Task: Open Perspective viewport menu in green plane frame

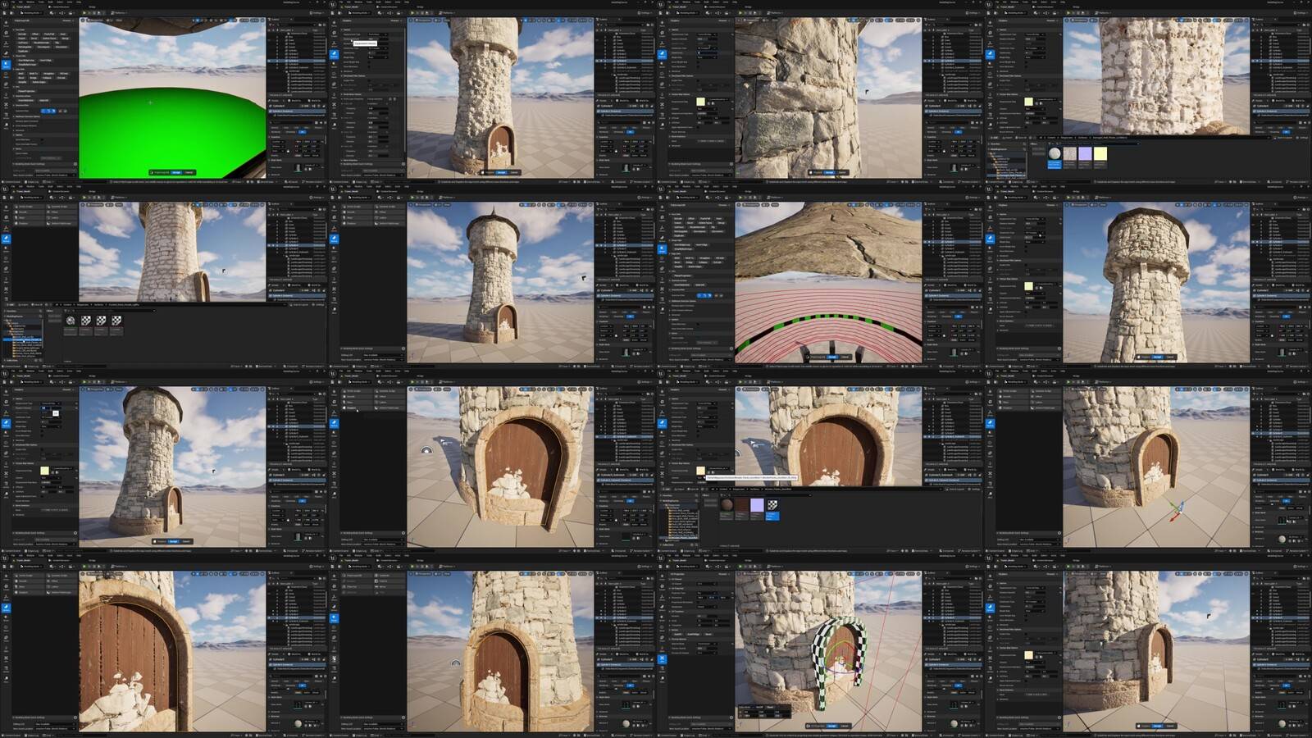Action: pos(96,20)
